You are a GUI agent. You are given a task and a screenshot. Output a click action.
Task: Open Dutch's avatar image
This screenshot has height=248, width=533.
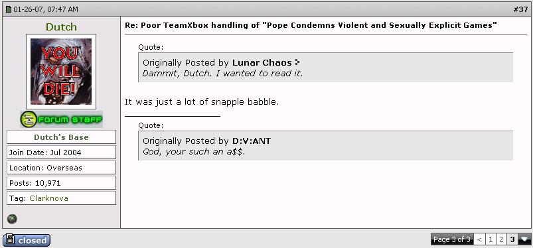click(61, 72)
